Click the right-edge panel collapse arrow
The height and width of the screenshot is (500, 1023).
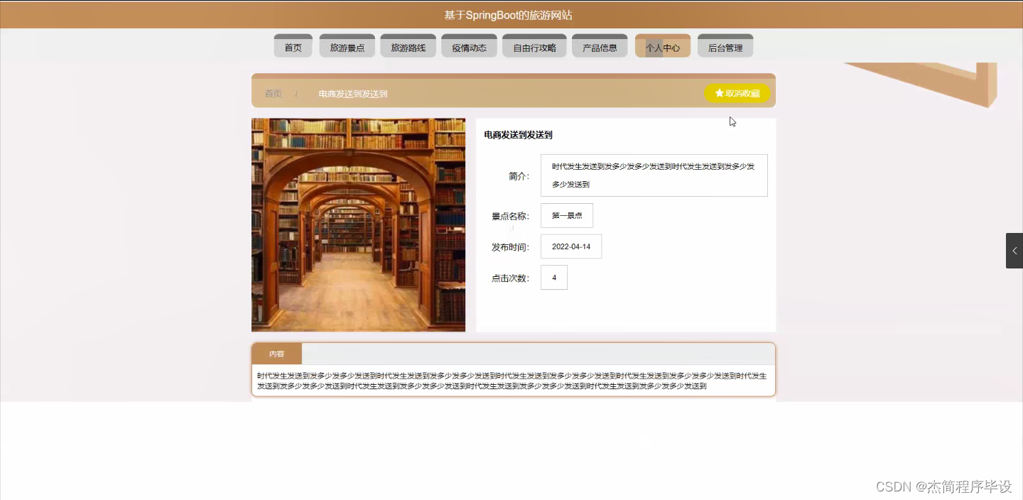click(1016, 250)
